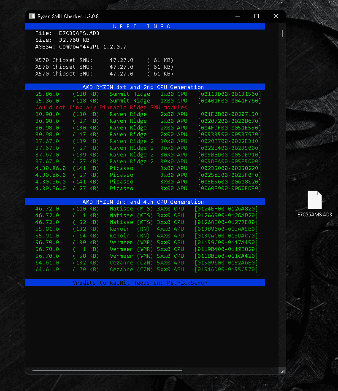This screenshot has width=338, height=391.
Task: Click the Raven Ridge row [00533500-00537970]
Action: [148, 134]
